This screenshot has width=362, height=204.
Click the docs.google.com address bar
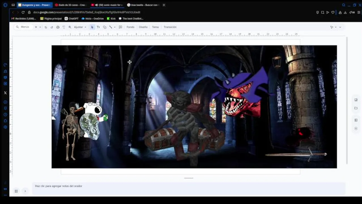click(86, 12)
